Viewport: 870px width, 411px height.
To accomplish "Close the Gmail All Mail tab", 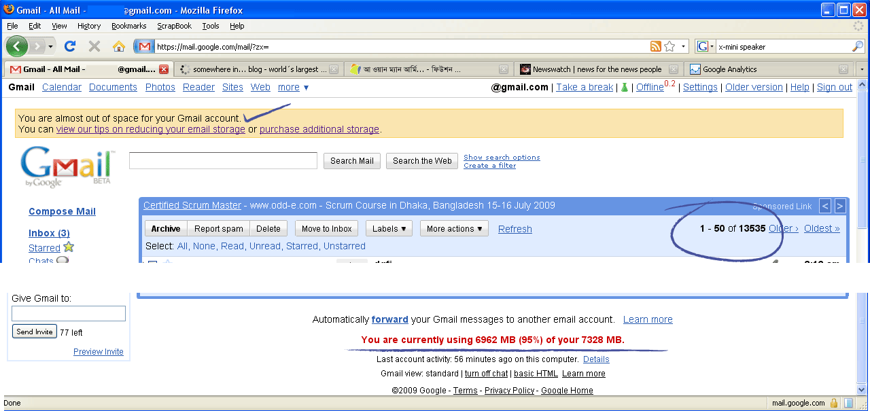I will coord(164,69).
